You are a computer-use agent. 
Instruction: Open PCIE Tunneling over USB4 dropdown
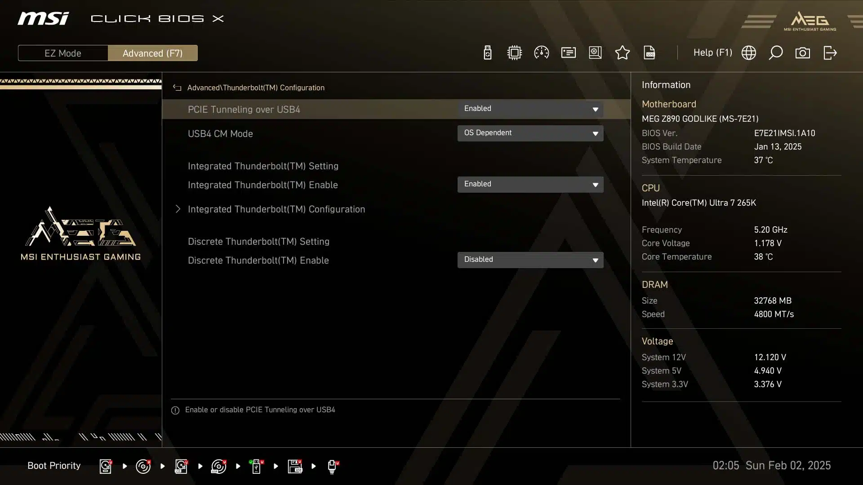click(530, 109)
